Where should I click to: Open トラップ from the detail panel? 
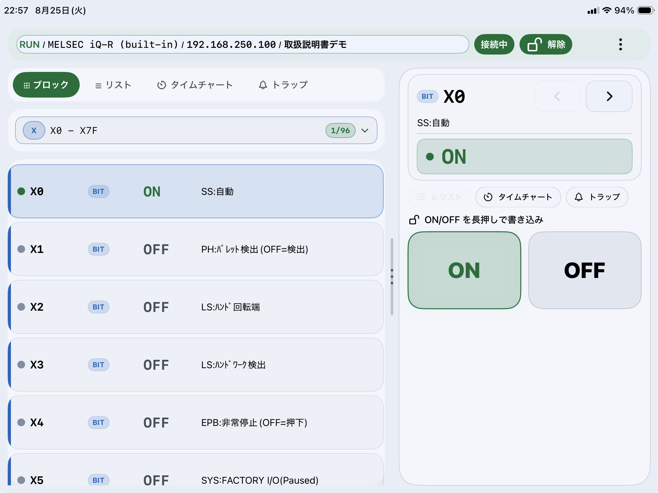597,197
